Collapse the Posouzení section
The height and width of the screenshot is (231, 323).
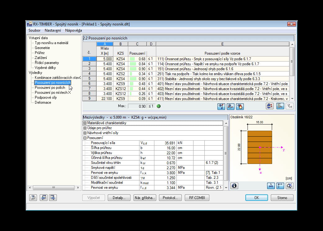pyautogui.click(x=85, y=138)
